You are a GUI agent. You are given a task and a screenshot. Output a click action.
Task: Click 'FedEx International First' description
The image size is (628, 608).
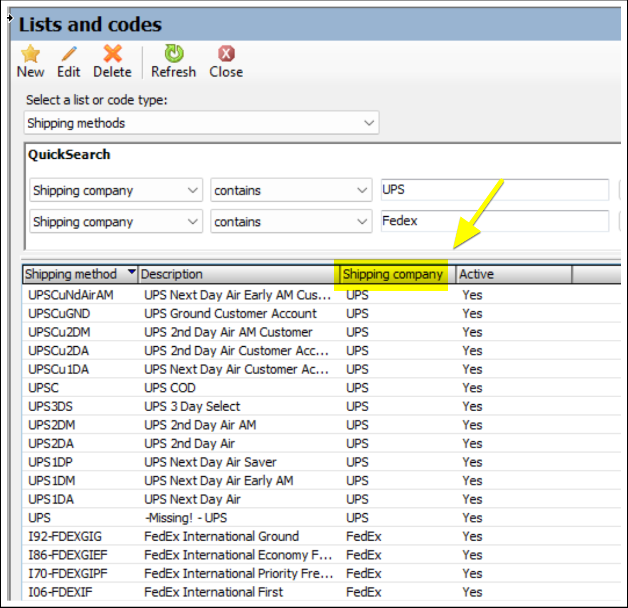214,592
